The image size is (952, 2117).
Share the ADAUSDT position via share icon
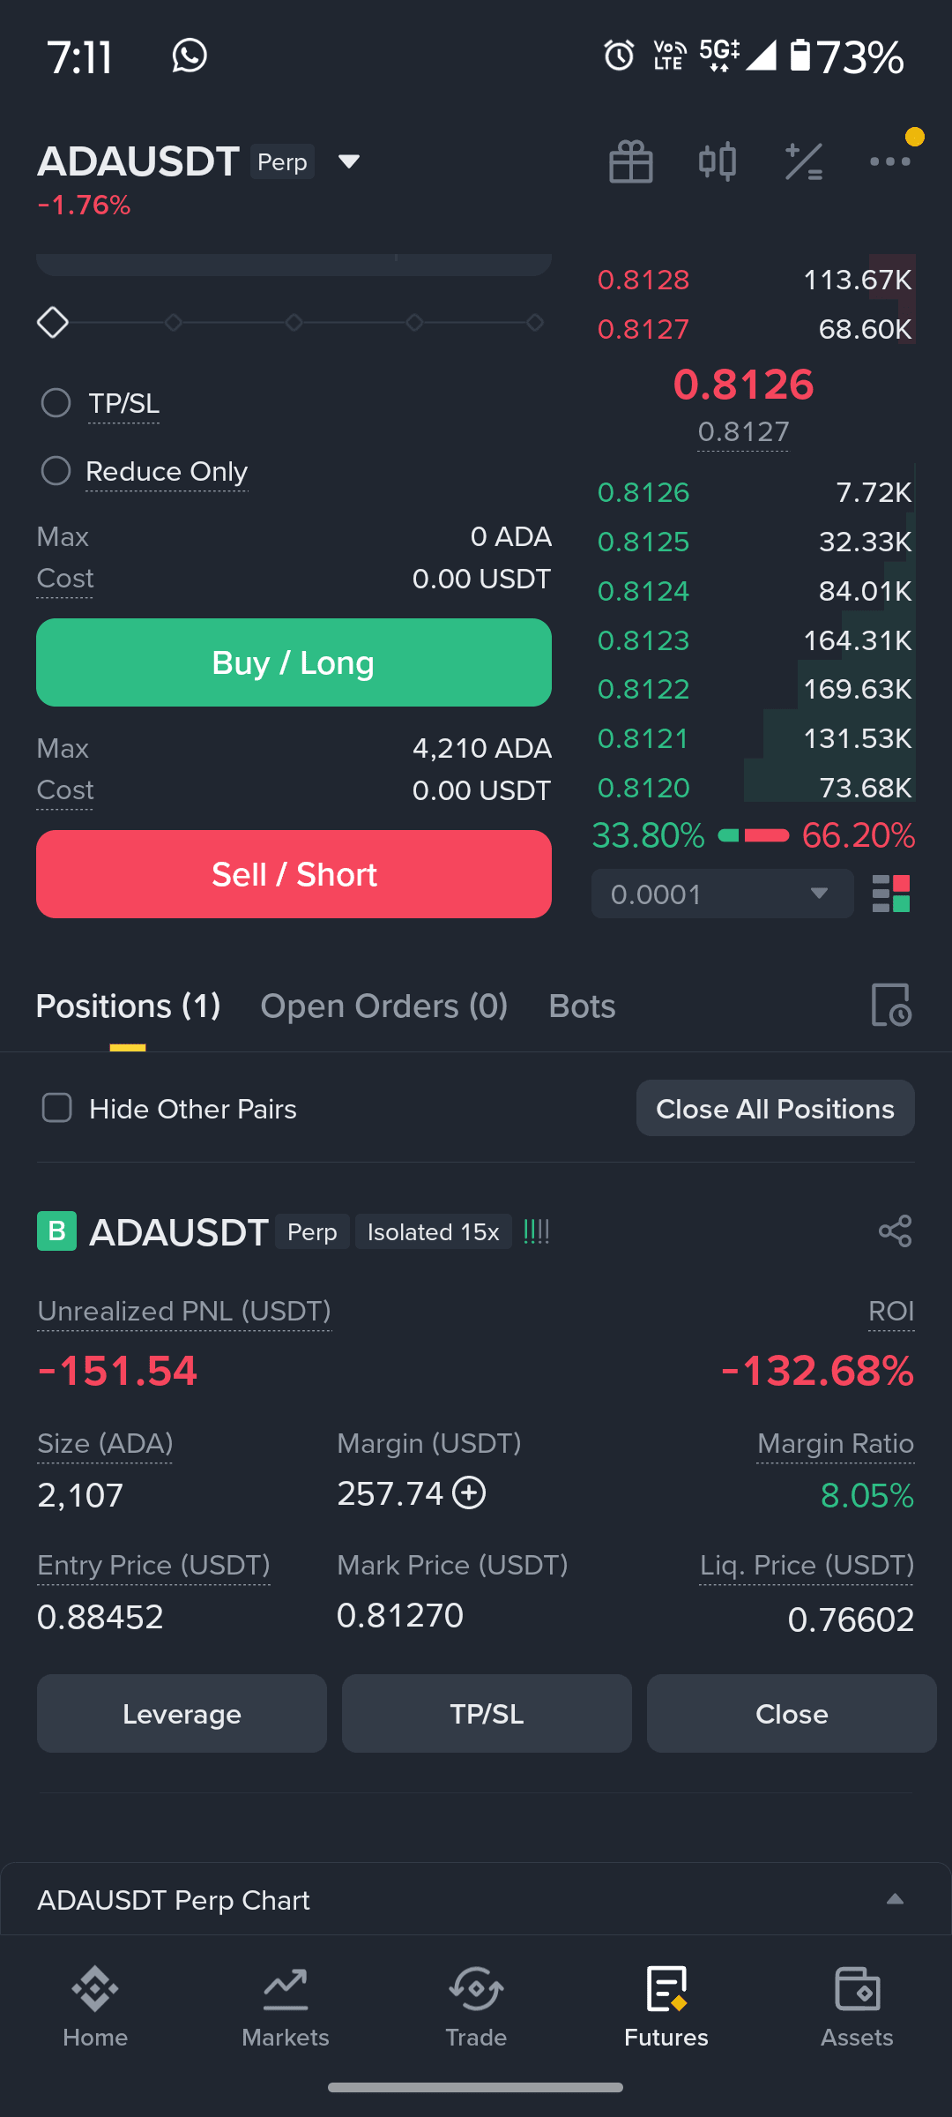896,1231
